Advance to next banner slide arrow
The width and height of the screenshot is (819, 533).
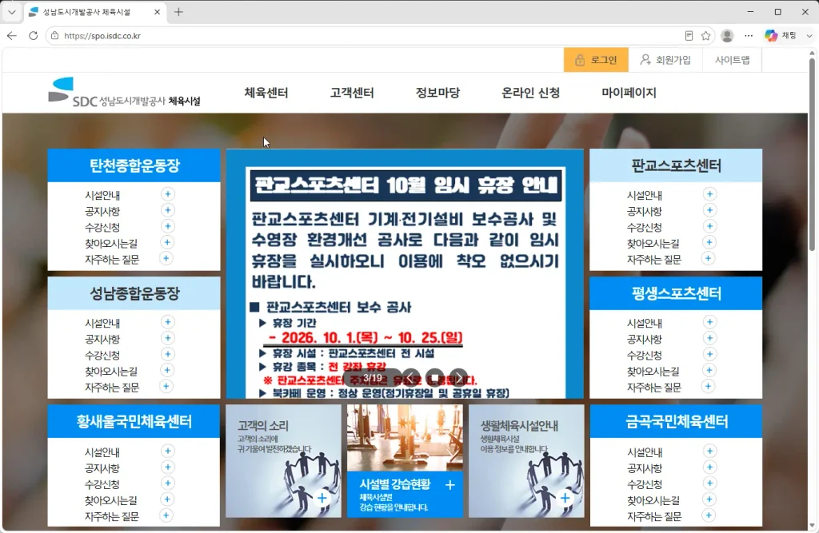pyautogui.click(x=458, y=377)
